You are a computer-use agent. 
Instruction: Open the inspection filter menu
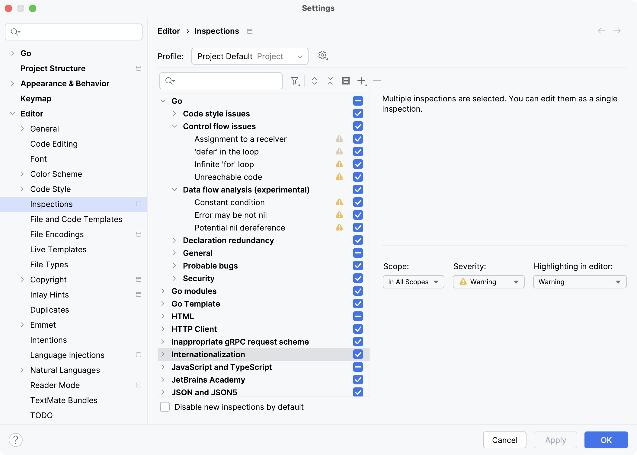point(295,81)
